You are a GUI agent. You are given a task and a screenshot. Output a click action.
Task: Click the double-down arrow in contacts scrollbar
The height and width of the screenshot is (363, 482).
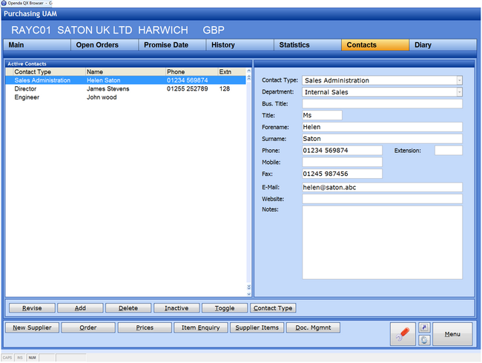click(248, 287)
